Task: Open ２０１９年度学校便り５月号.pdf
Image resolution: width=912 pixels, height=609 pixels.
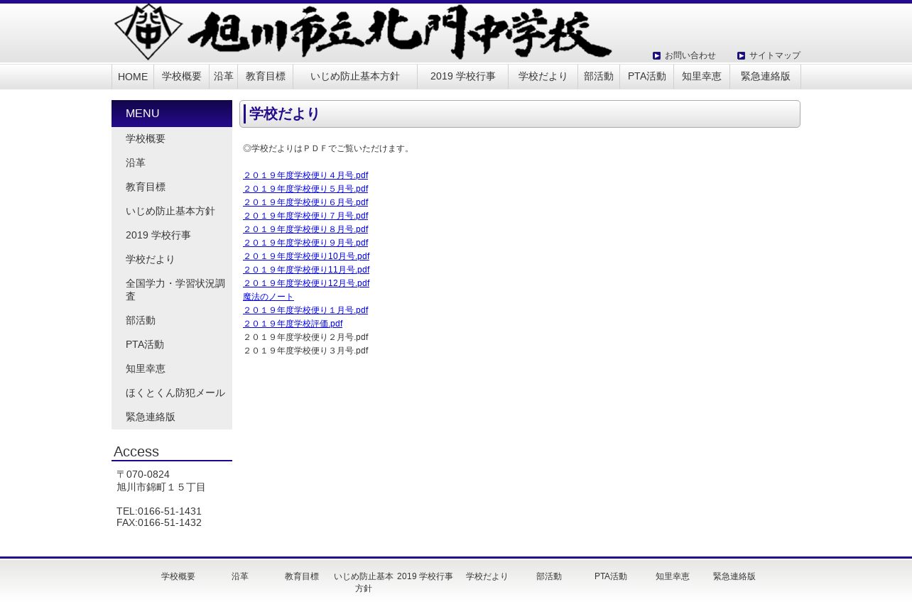Action: click(x=305, y=189)
